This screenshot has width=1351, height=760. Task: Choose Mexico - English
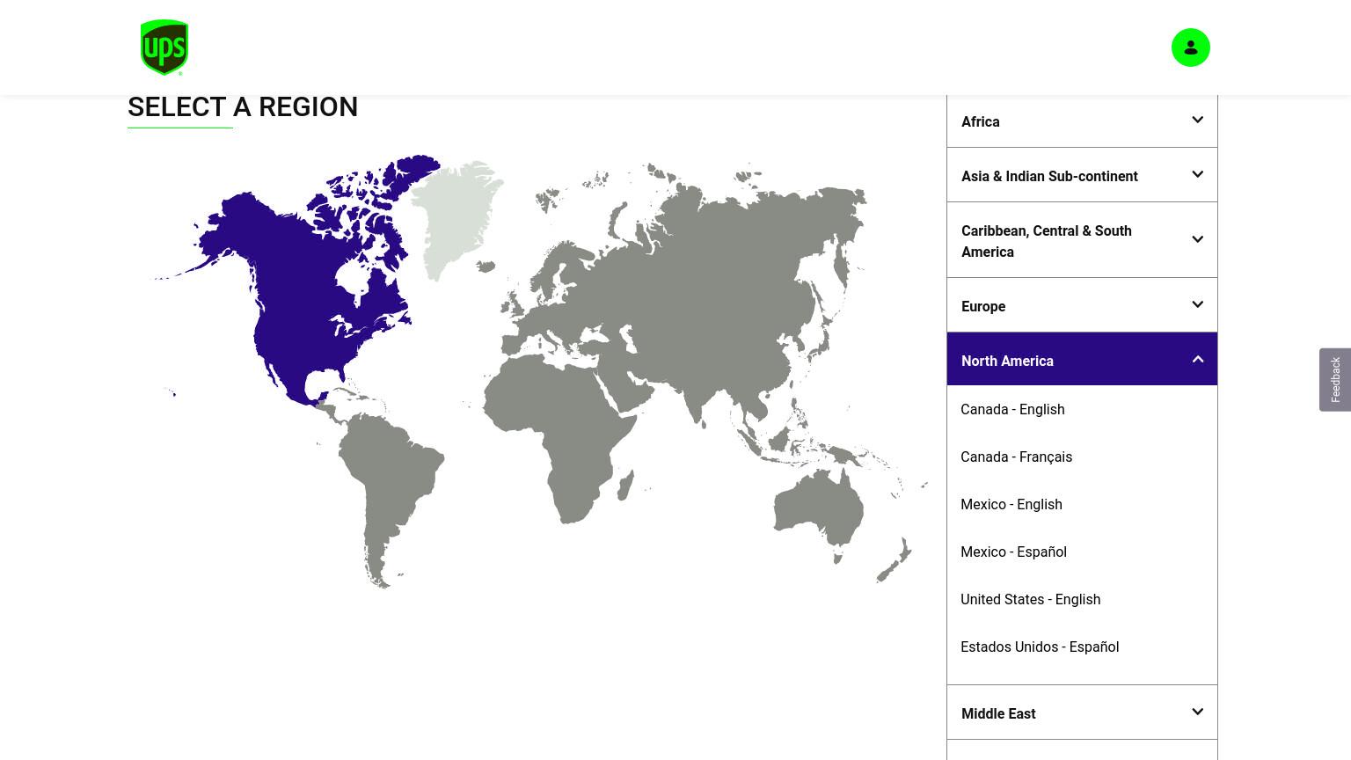pyautogui.click(x=1011, y=504)
